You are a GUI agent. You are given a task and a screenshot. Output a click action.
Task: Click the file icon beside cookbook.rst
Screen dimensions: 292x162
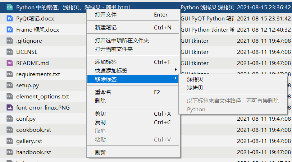(x=10, y=130)
